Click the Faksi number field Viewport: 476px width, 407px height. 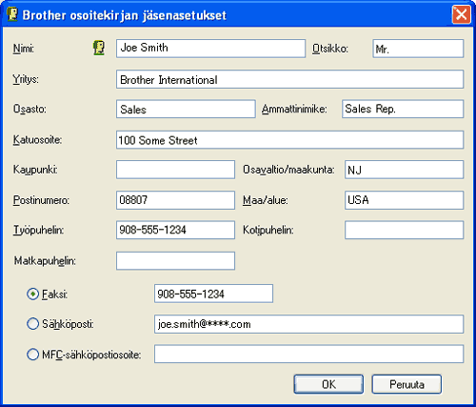pyautogui.click(x=213, y=294)
